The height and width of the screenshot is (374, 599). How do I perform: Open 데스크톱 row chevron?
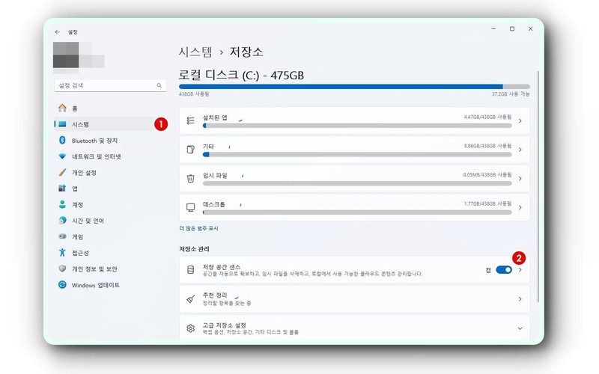tap(520, 207)
